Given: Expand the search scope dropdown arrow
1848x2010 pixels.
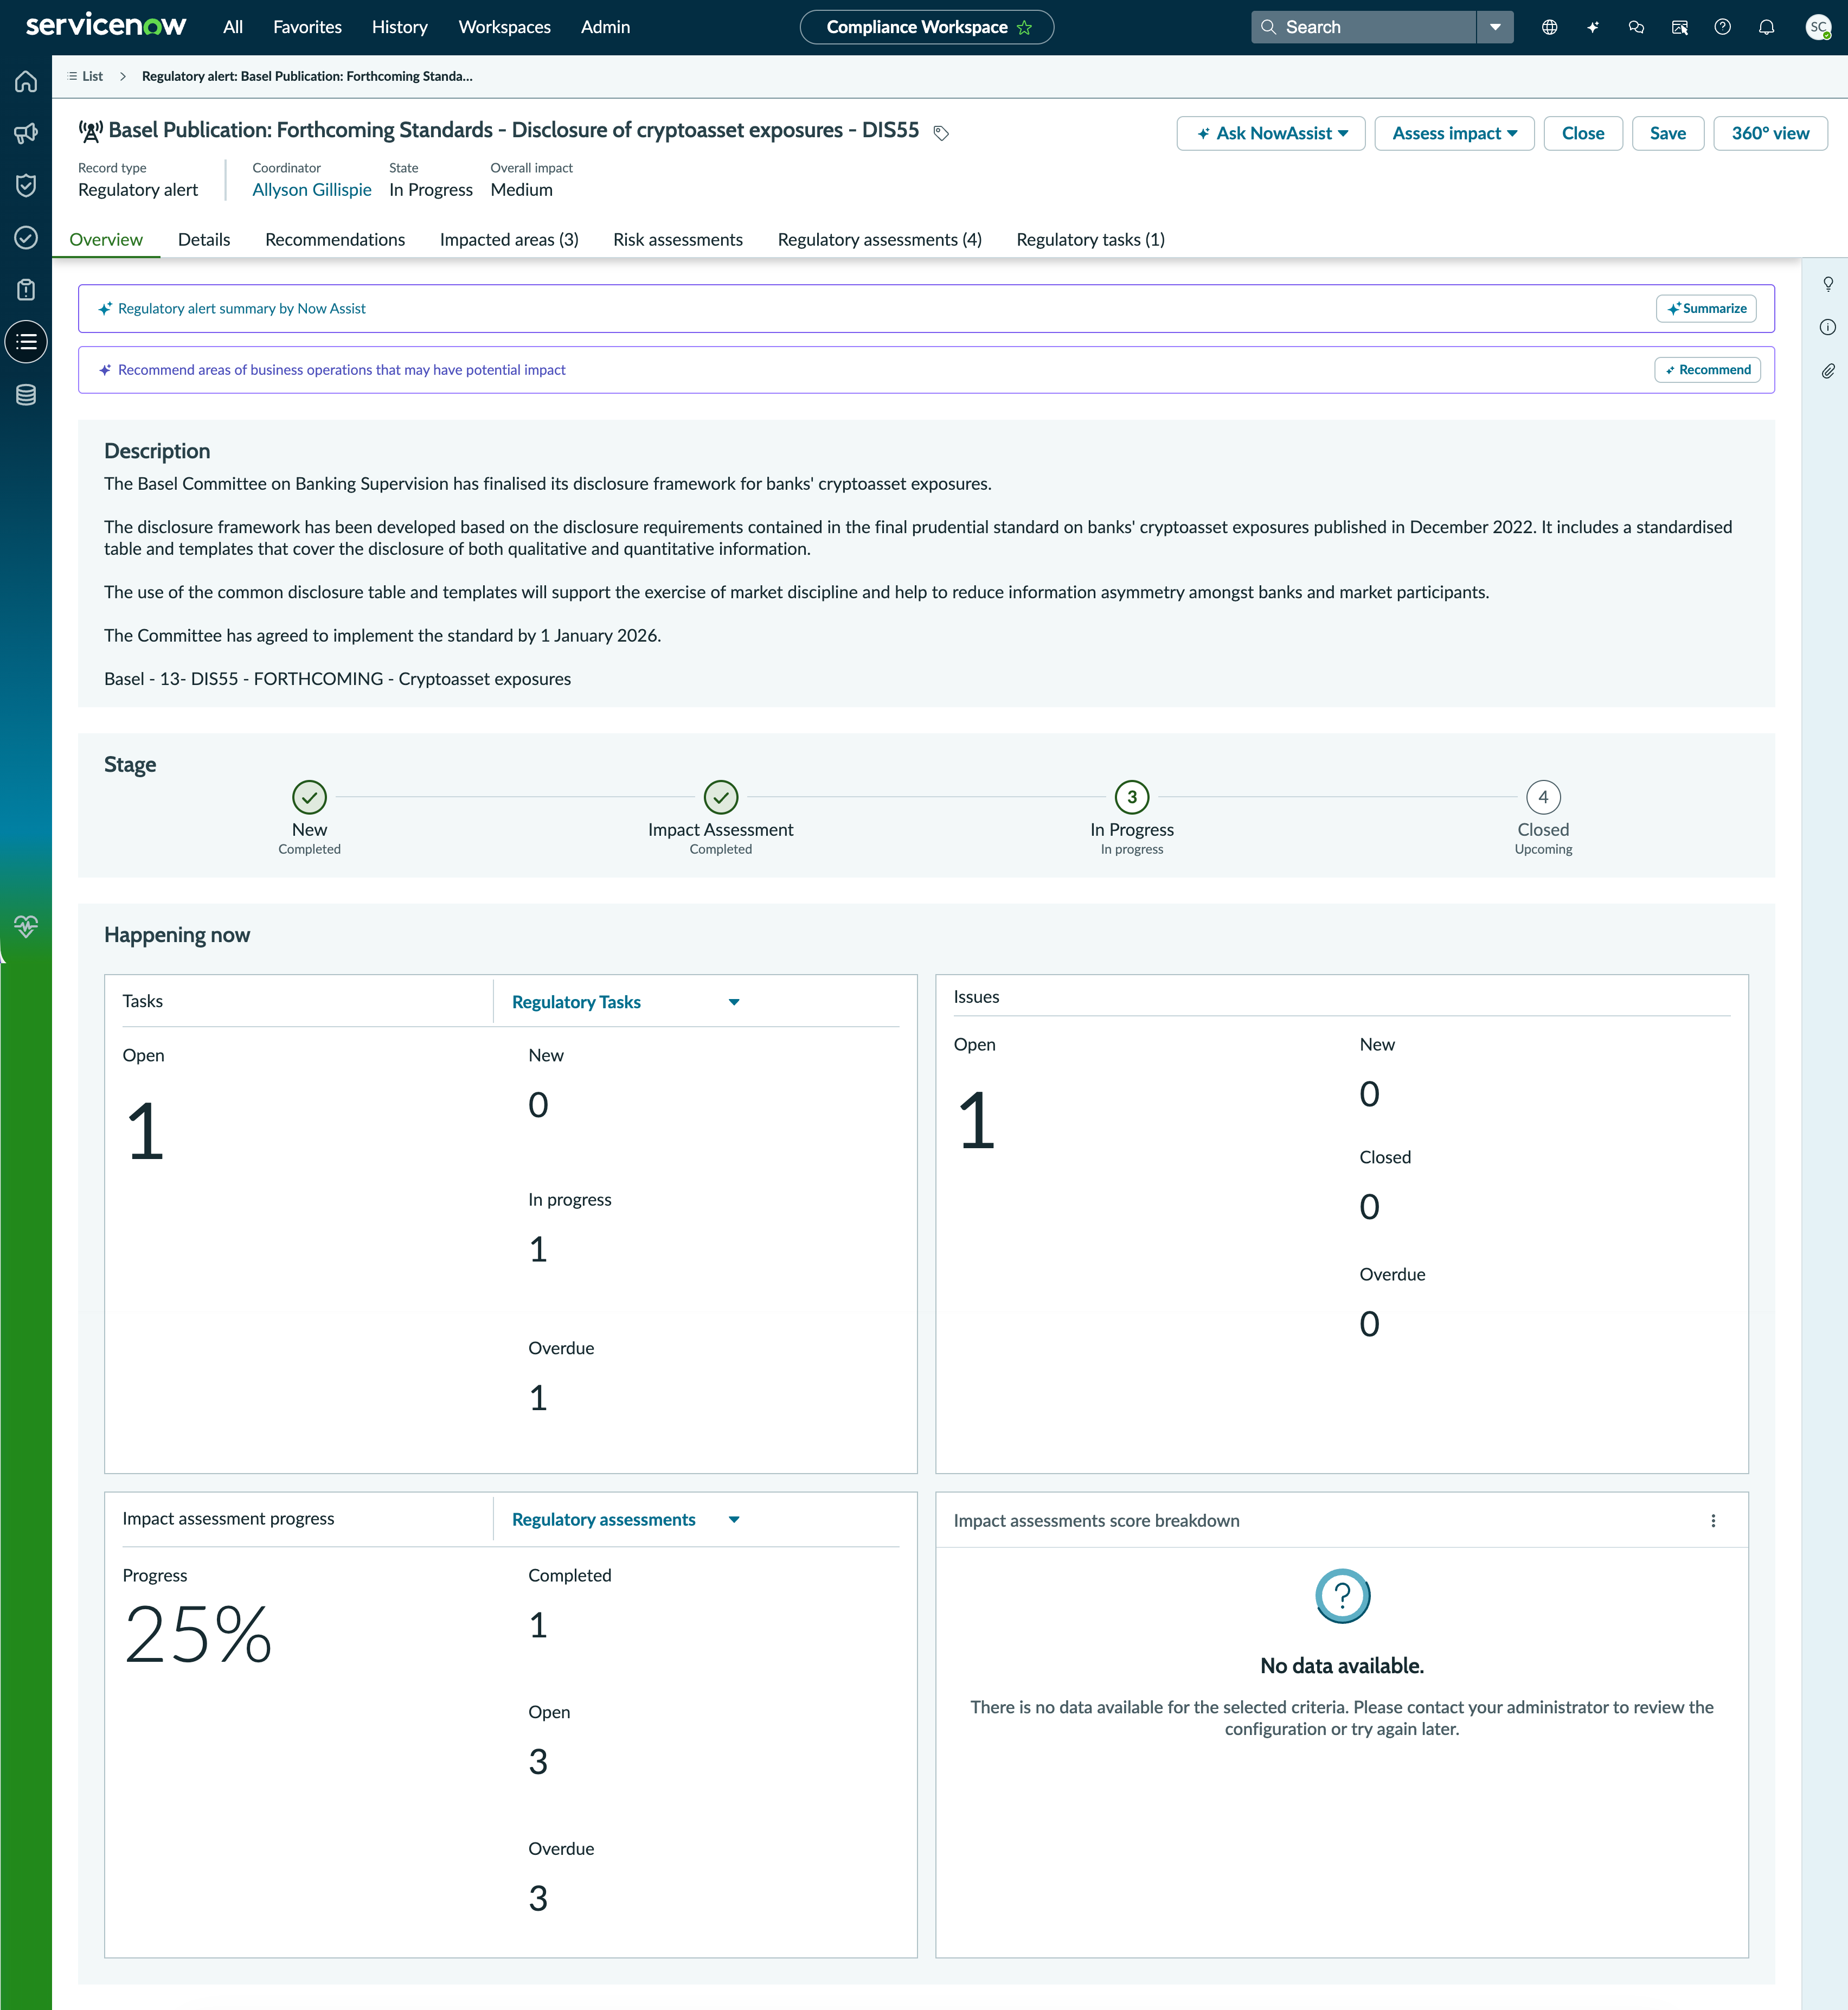Looking at the screenshot, I should [1495, 27].
